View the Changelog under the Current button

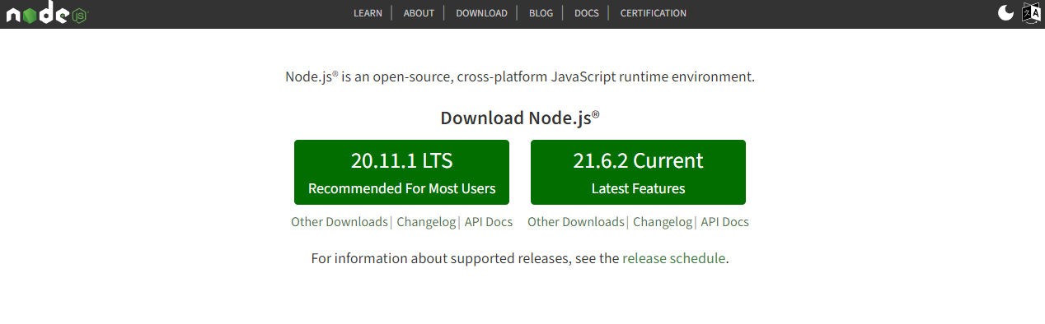coord(663,222)
